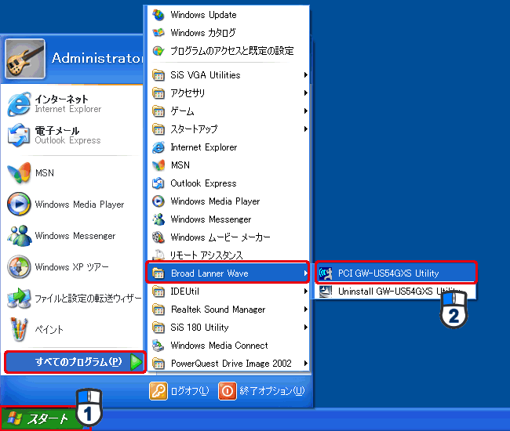
Task: Click the Administrator user name text
Action: coord(97,59)
